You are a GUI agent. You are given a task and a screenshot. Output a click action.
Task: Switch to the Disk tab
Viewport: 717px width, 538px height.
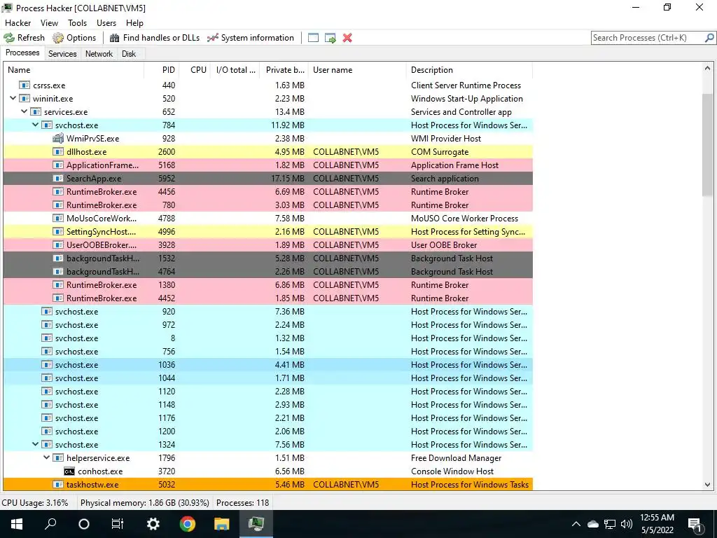[129, 54]
